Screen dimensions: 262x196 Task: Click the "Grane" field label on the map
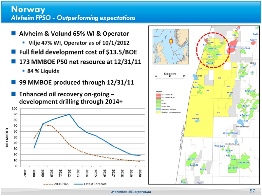[x=253, y=108]
